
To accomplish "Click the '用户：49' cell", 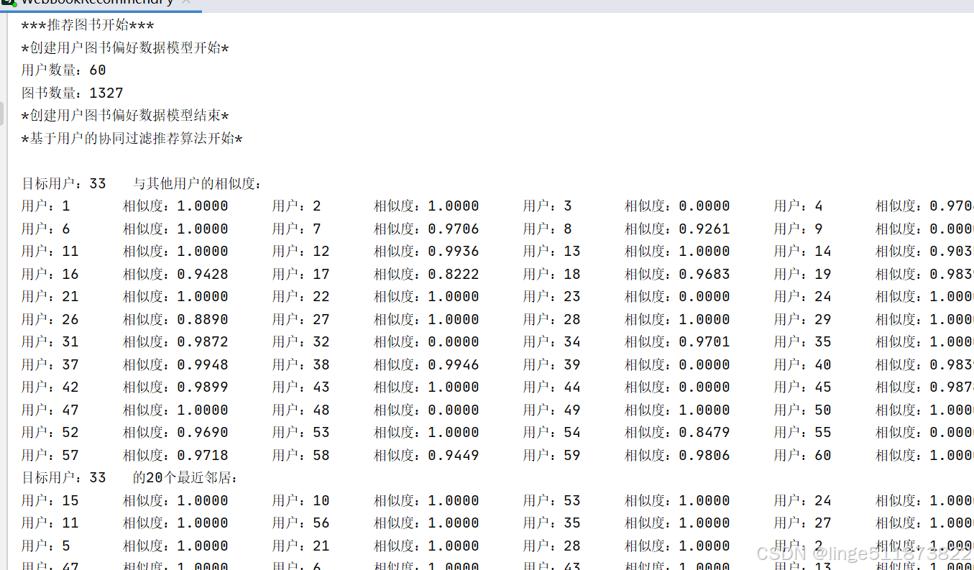I will [551, 410].
